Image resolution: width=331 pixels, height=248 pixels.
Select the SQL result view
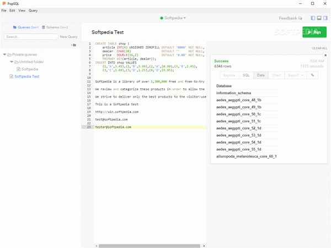pyautogui.click(x=246, y=76)
